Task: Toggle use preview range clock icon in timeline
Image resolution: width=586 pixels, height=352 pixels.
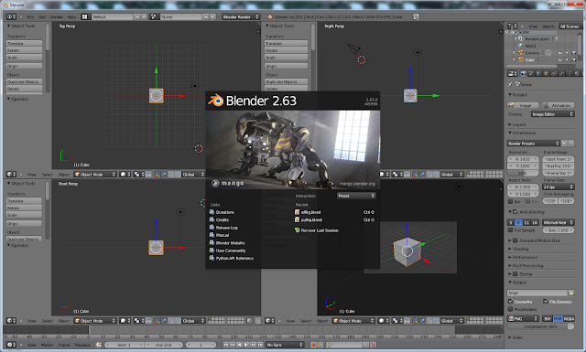Action: pos(99,345)
